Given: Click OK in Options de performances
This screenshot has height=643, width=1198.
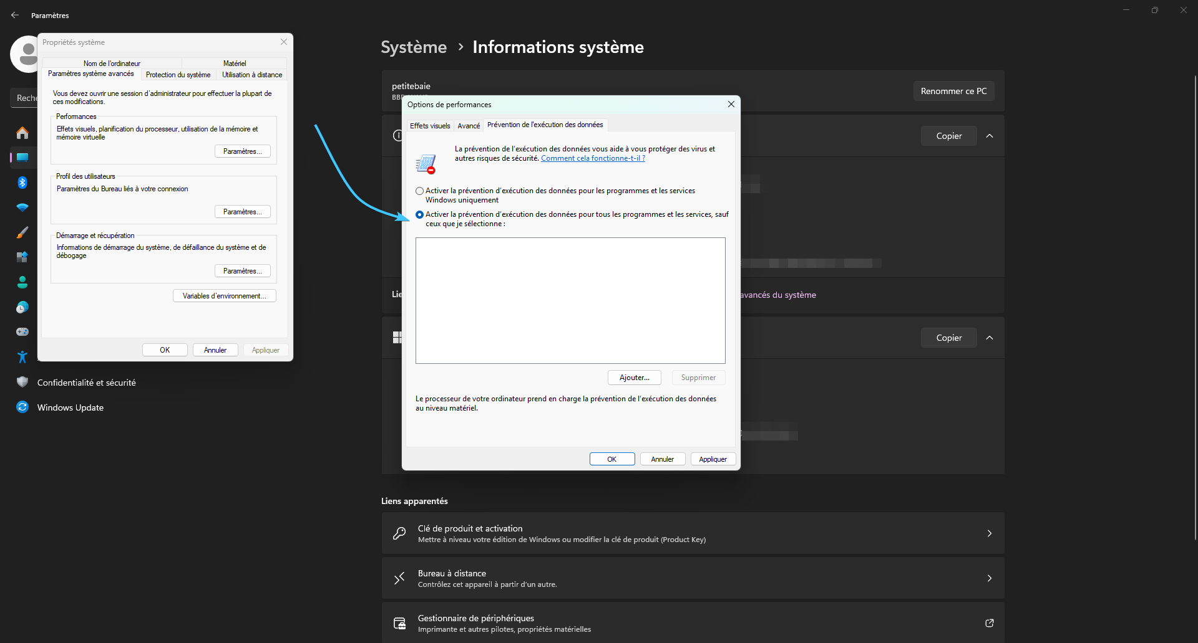Looking at the screenshot, I should coord(612,459).
